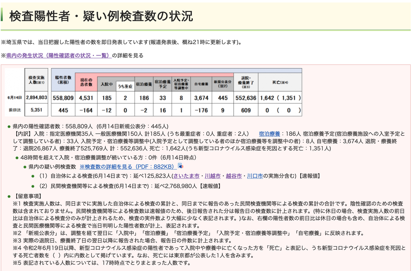Click the current patients value 4,531

[86, 98]
